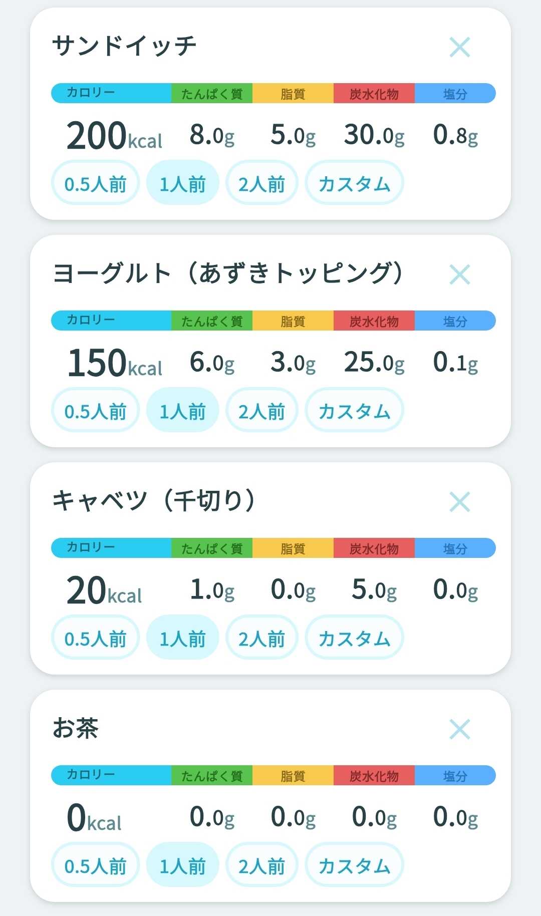Delete the キャベツ（千切り） card via X

click(459, 502)
